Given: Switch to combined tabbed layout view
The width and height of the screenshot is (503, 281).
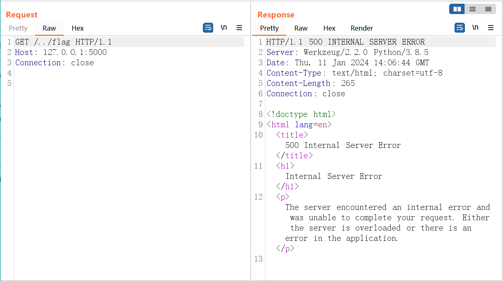Looking at the screenshot, I should [x=488, y=9].
